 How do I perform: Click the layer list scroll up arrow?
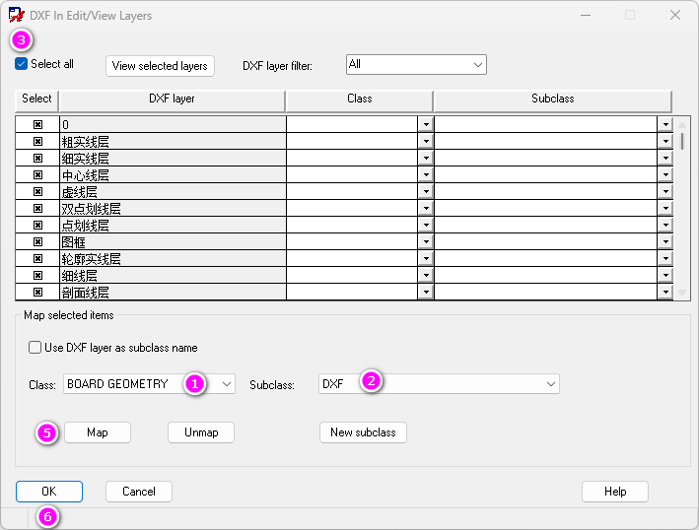pos(682,124)
